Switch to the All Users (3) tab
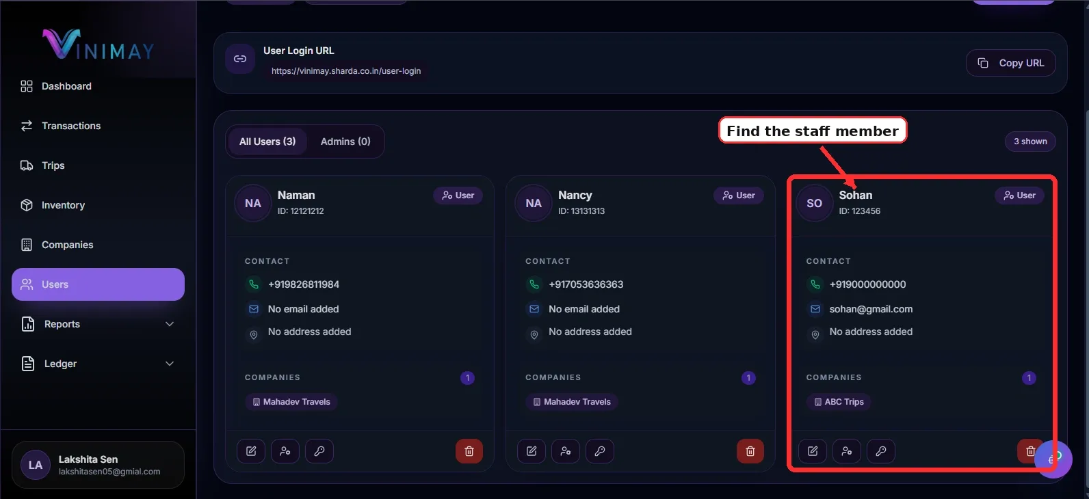Screen dimensions: 1089x499 coord(267,141)
